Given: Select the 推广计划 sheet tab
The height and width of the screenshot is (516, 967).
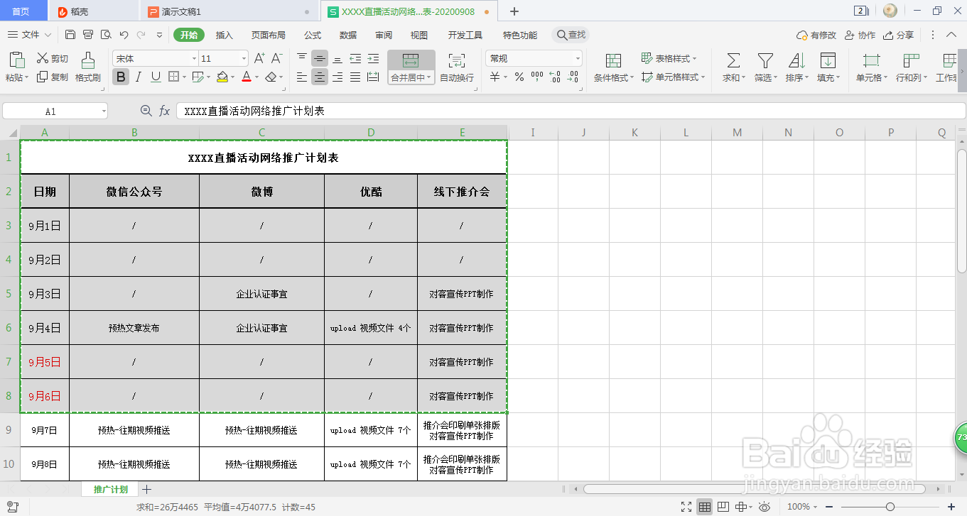Looking at the screenshot, I should [111, 490].
